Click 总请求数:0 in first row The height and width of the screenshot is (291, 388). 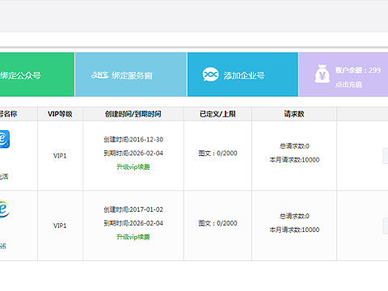point(294,146)
